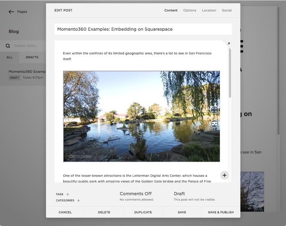Click the Letterman Digital Arts Center paragraph
Image resolution: width=286 pixels, height=226 pixels.
[137, 178]
